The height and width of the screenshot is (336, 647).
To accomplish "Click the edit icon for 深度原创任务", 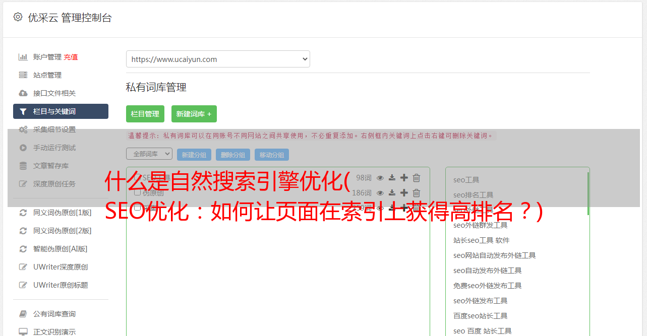I will 23,184.
